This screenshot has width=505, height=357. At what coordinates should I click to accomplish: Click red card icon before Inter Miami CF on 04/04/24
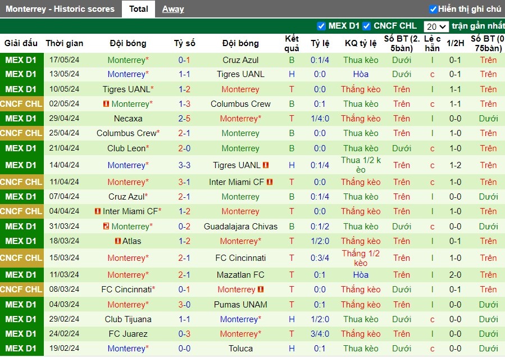point(98,211)
